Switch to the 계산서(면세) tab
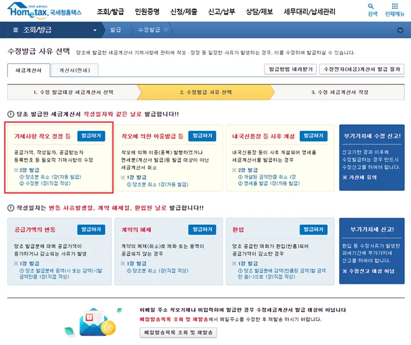The width and height of the screenshot is (411, 345). click(x=75, y=70)
